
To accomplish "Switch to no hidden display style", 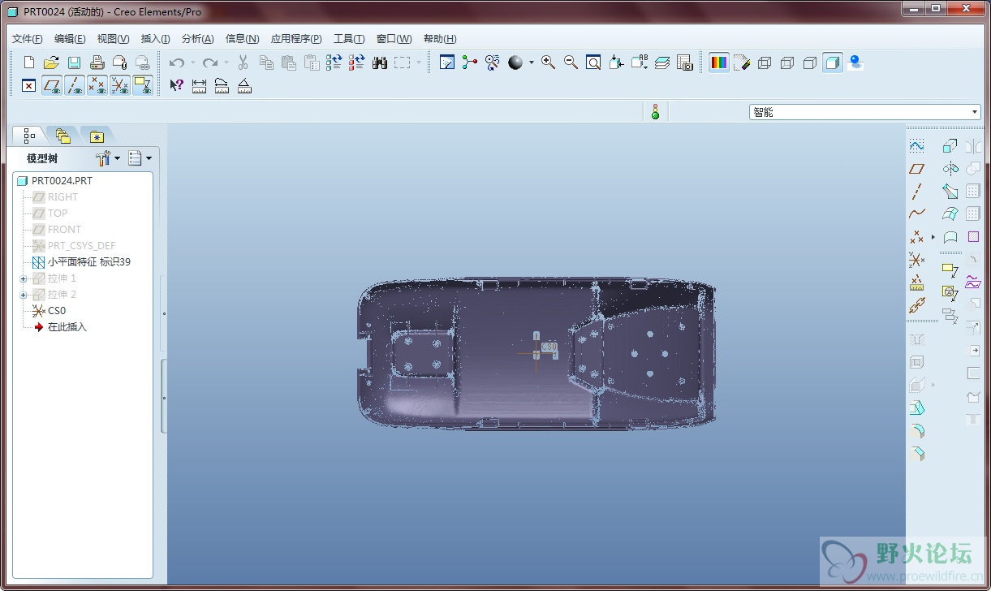I will [809, 63].
